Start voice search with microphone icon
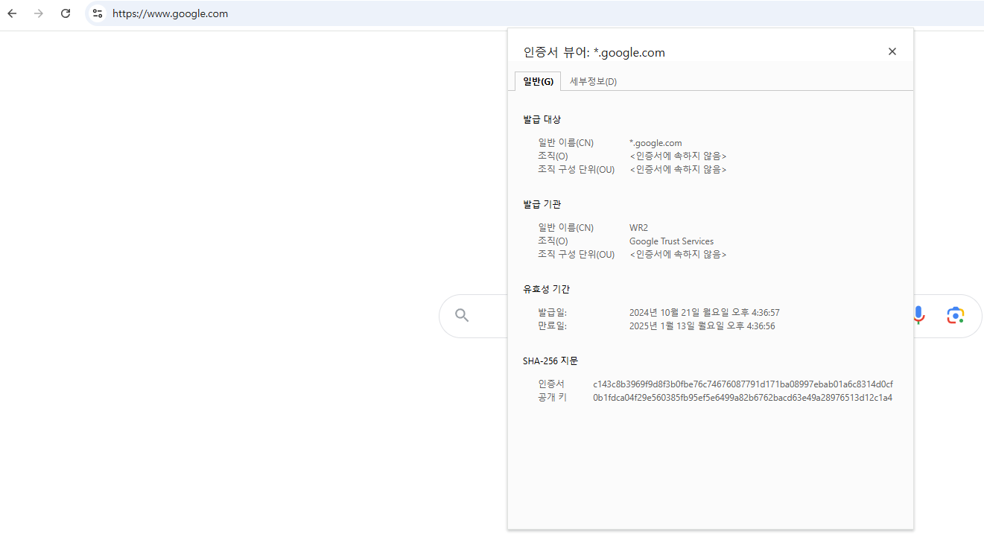This screenshot has width=984, height=546. pos(918,316)
